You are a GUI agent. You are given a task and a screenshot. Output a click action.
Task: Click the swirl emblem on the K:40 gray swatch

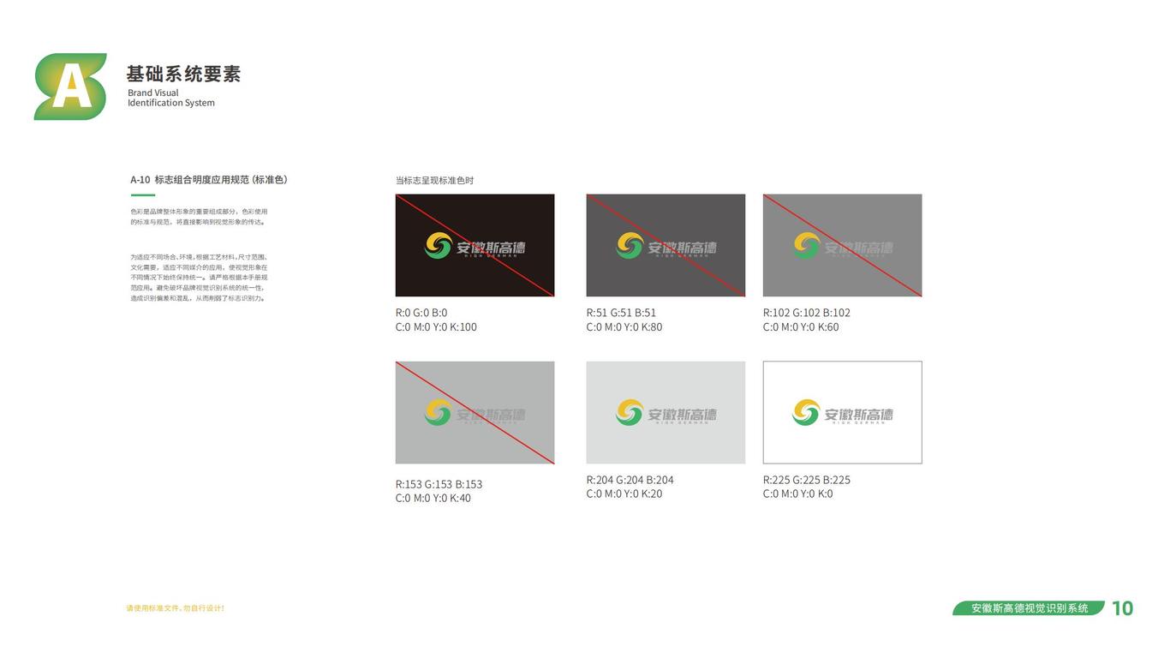(x=439, y=413)
